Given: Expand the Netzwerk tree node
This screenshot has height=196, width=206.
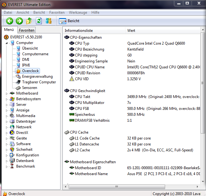Looking at the screenshot, I should [7, 127].
